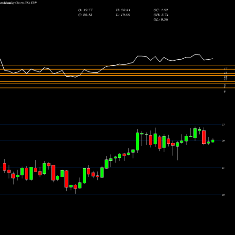Select the high value H: 20.51
This screenshot has height=235, width=235.
[x=123, y=10]
